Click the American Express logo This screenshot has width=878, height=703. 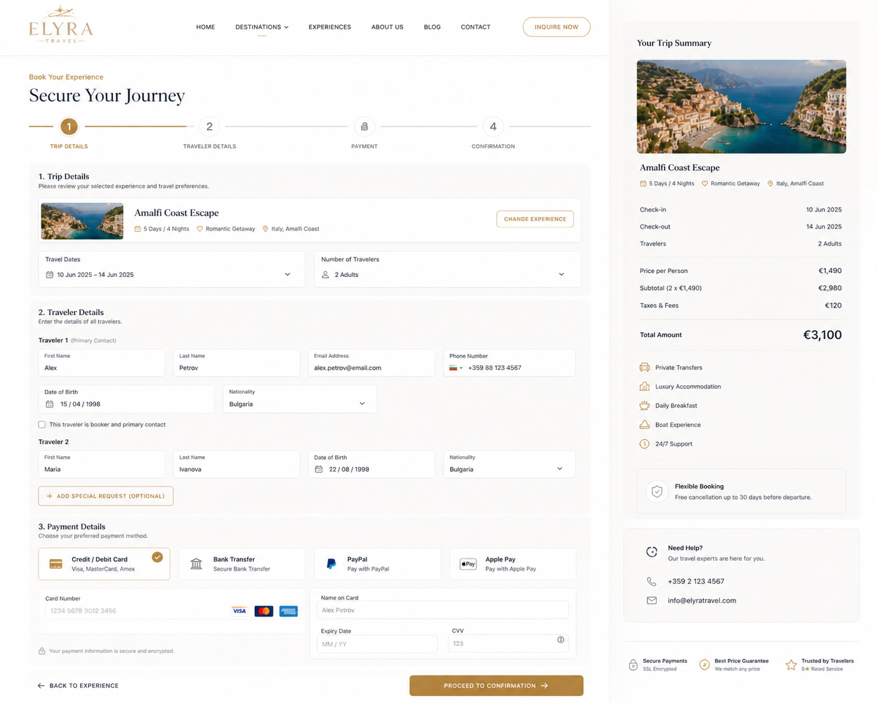click(x=289, y=611)
